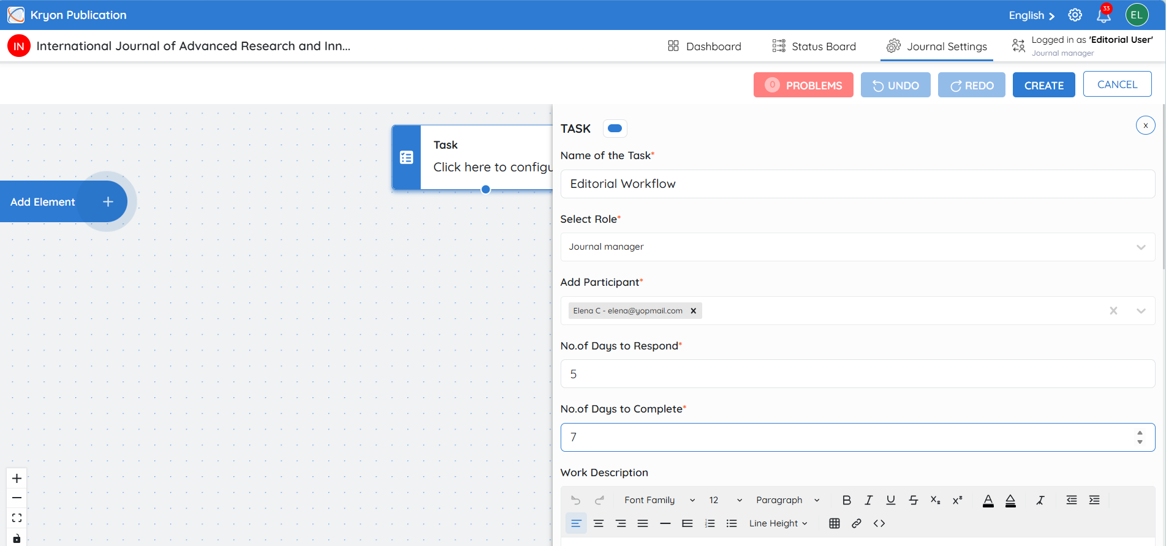Increase indent in editor toolbar

tap(1094, 500)
